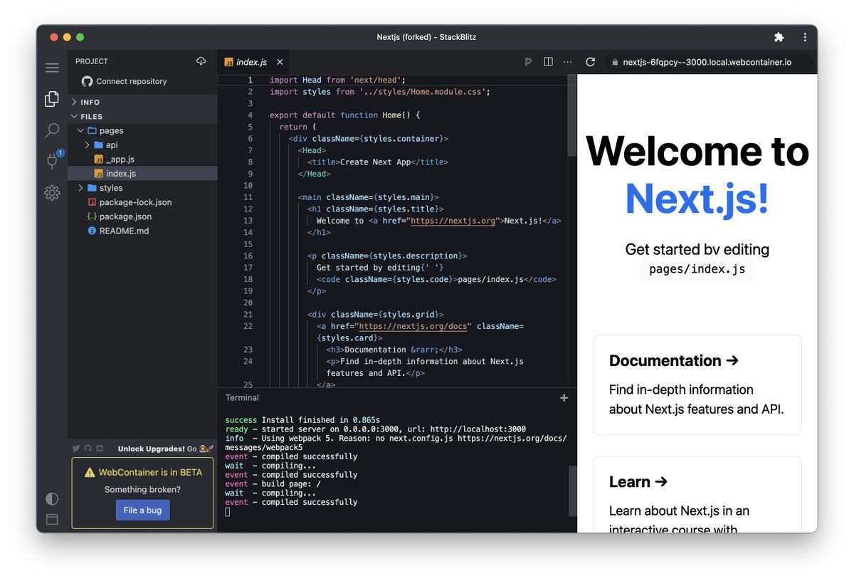Open the browser three-dot menu

[805, 37]
